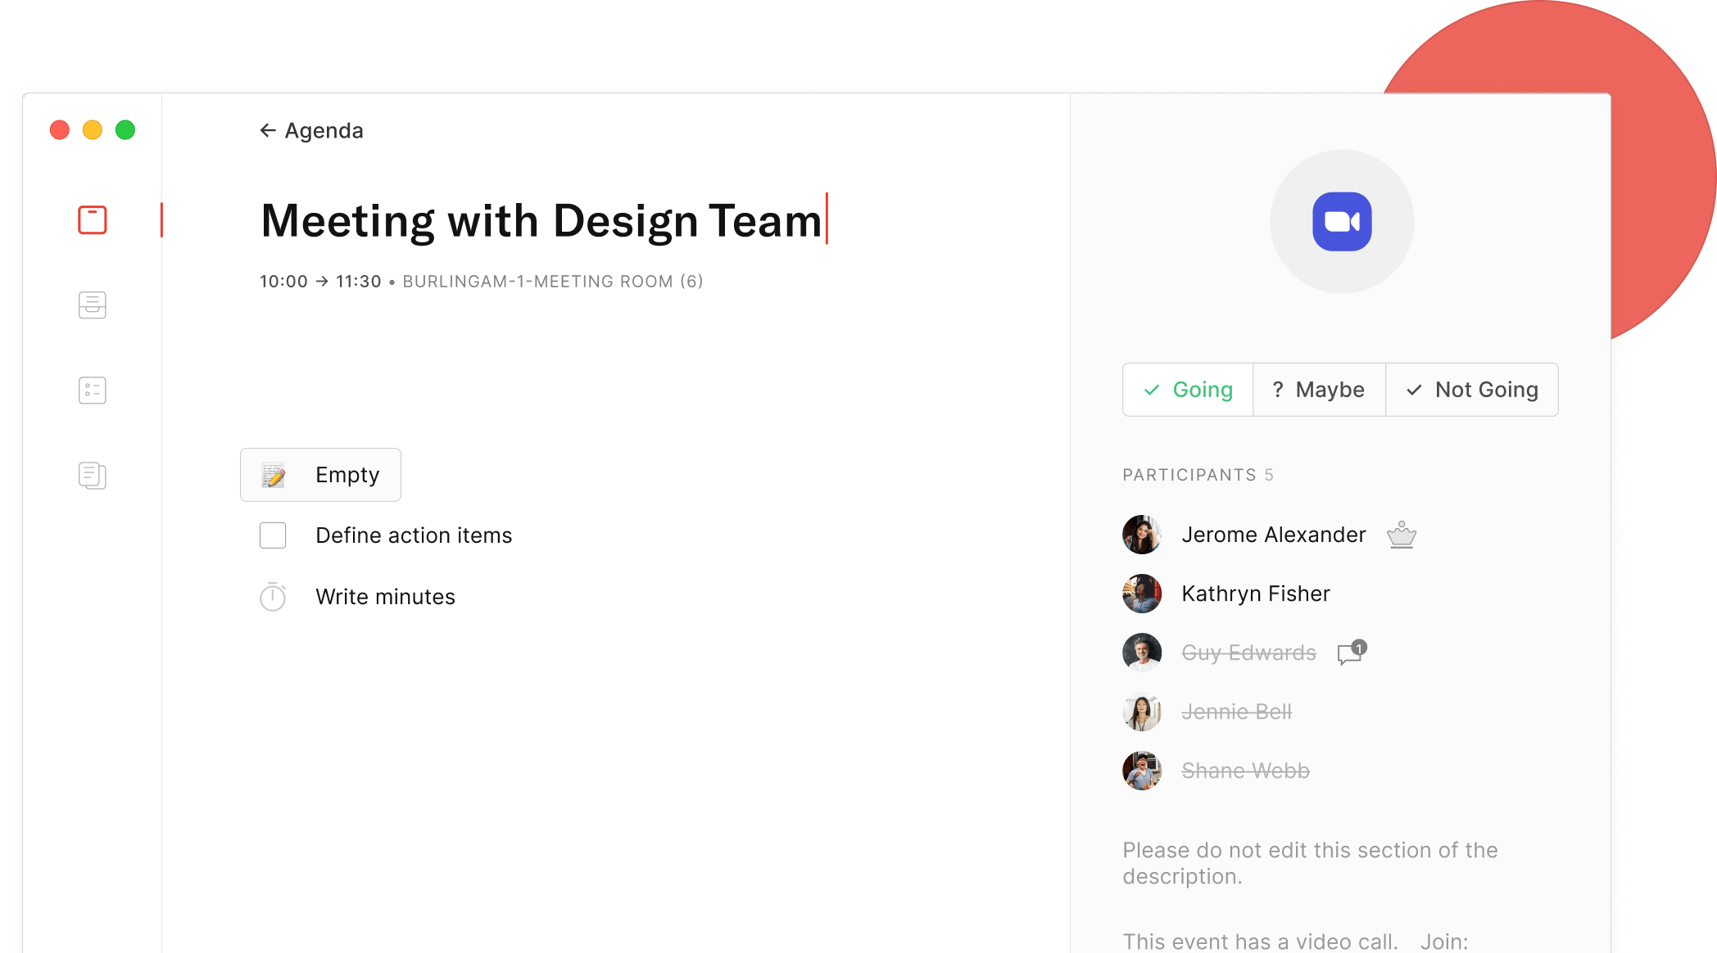This screenshot has height=953, width=1717.
Task: Click the 'This event has a video call' text
Action: point(1260,942)
